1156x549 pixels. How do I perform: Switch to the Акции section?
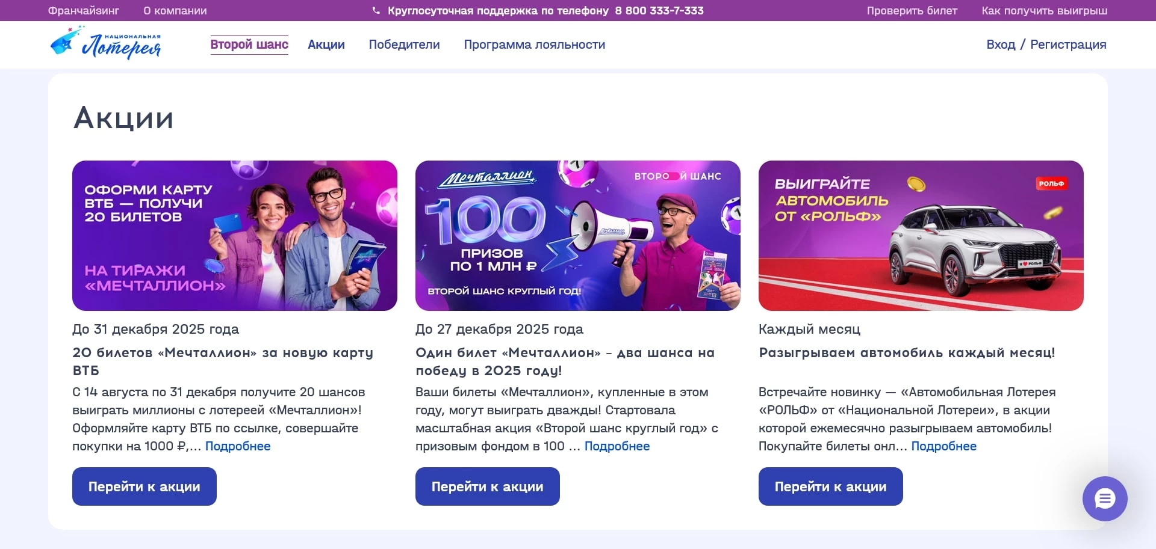point(326,44)
